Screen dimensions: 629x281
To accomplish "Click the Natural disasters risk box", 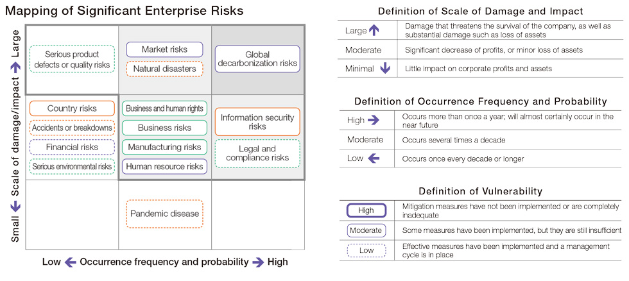I will coord(164,69).
